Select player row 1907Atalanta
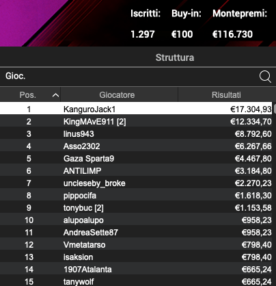The width and height of the screenshot is (276, 286). 136,269
